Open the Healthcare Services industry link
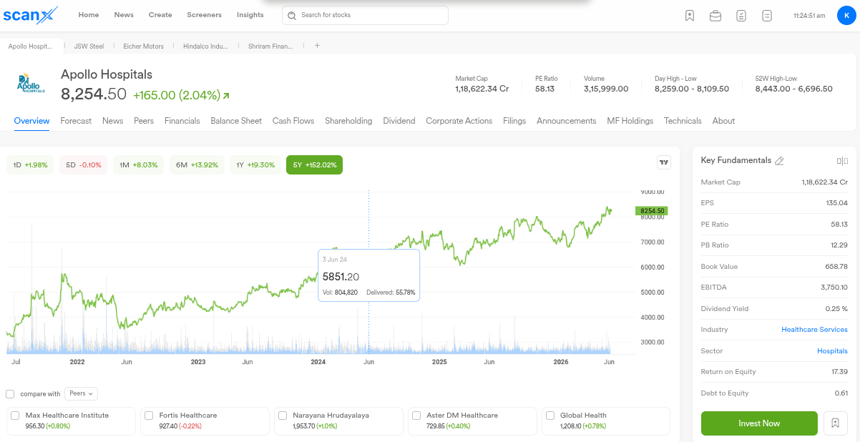Image resolution: width=860 pixels, height=442 pixels. pos(814,330)
